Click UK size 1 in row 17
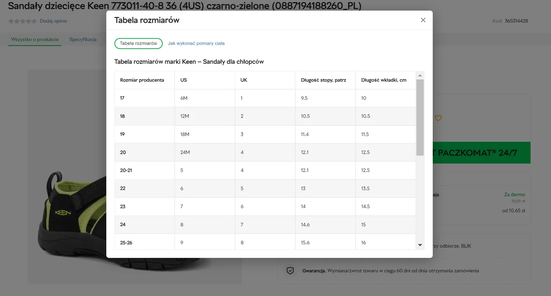The image size is (551, 296). click(x=242, y=98)
